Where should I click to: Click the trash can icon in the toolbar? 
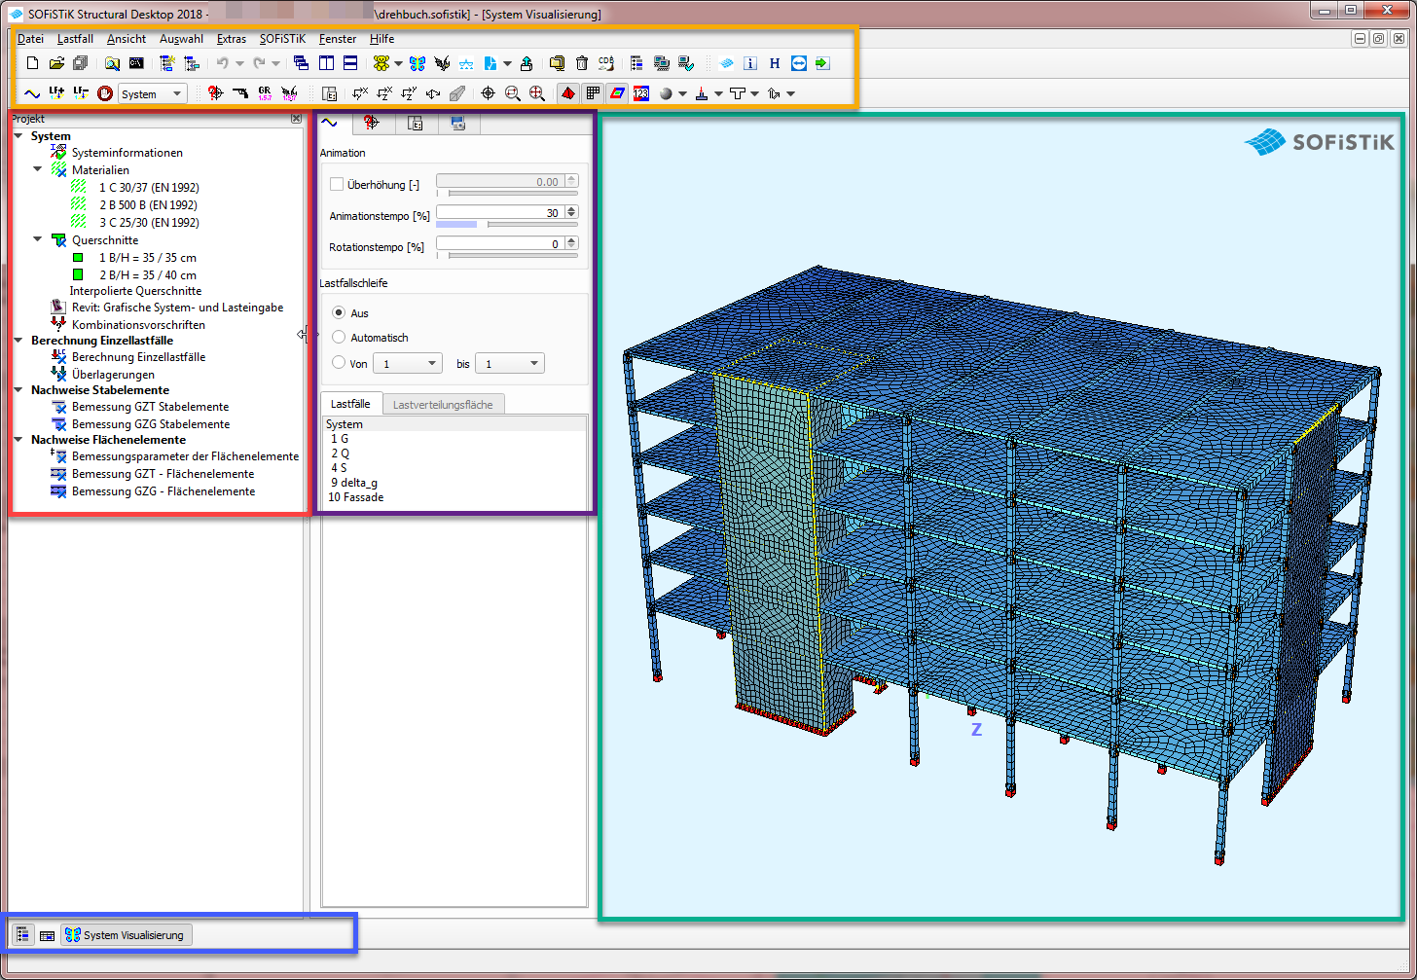click(582, 63)
